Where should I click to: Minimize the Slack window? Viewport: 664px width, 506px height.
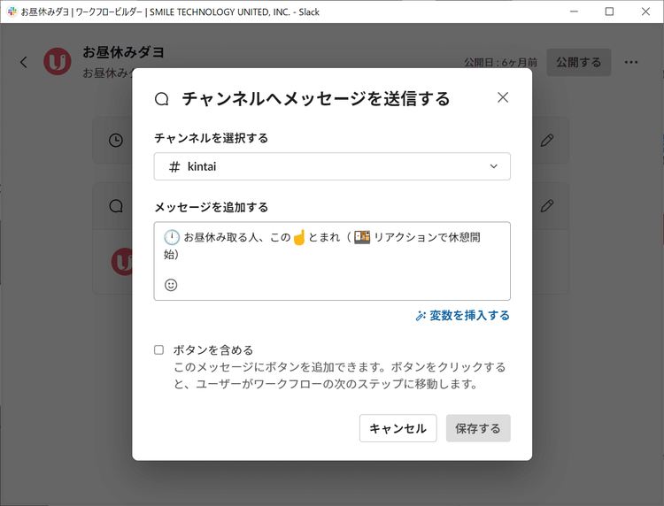point(574,11)
